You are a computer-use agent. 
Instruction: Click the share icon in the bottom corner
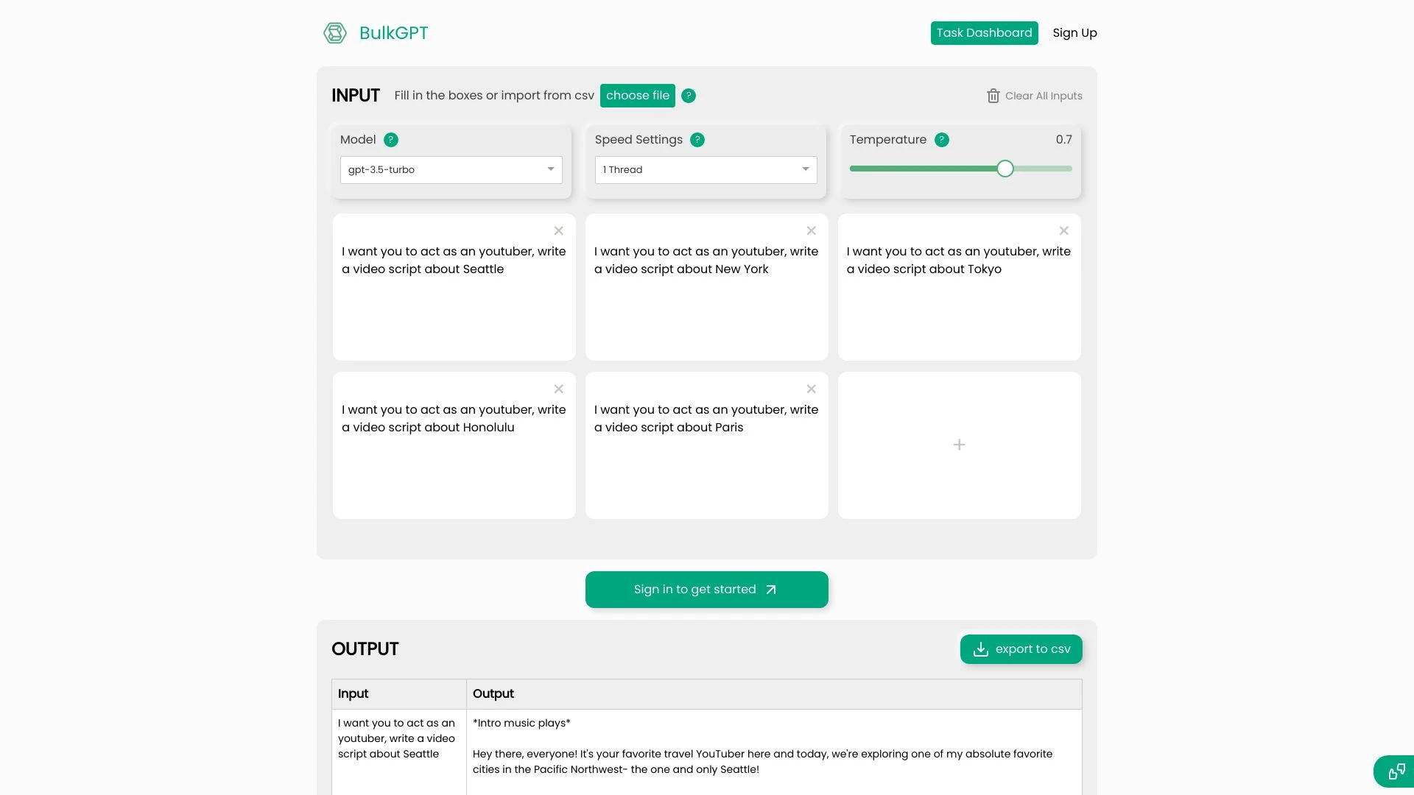1396,771
